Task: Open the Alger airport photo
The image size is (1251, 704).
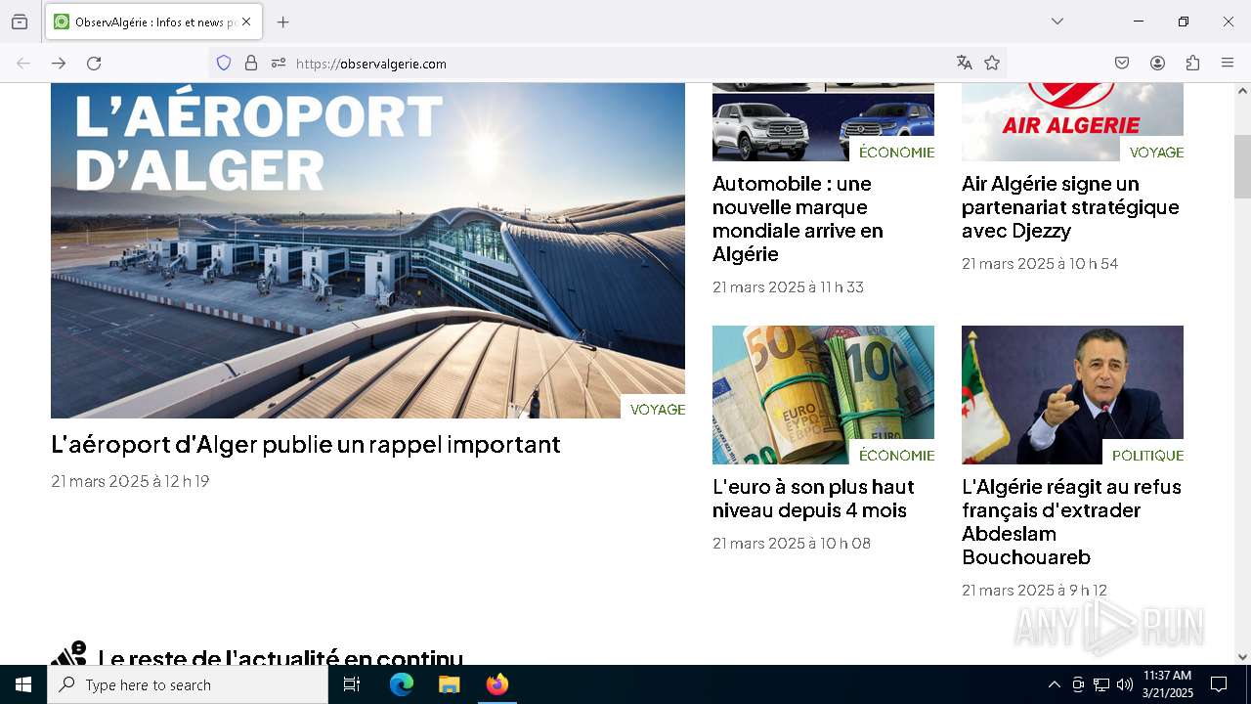Action: pyautogui.click(x=367, y=250)
